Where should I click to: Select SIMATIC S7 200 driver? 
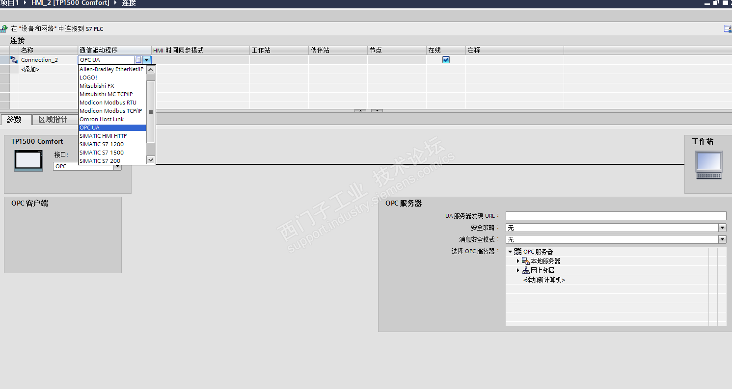tap(112, 161)
